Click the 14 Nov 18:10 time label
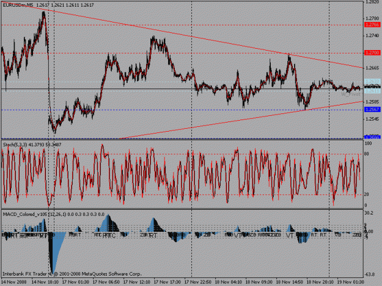The height and width of the screenshot is (286, 382). (45, 282)
